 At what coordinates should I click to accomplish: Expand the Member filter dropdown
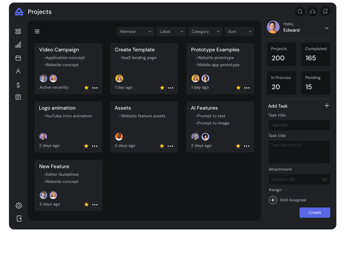coord(136,32)
